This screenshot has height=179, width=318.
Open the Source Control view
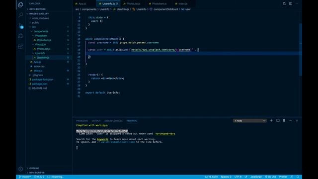tap(20, 25)
